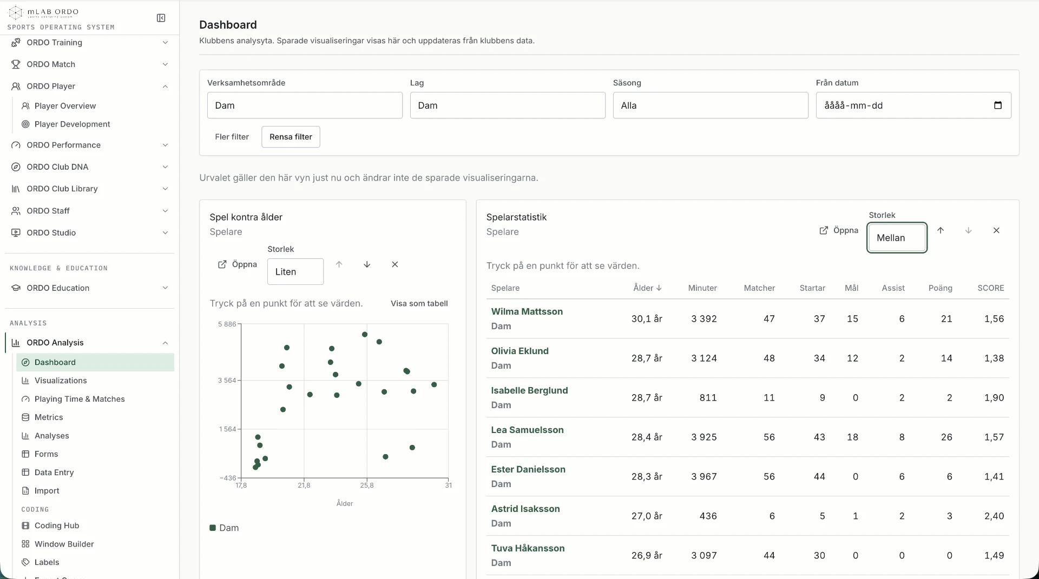Click the Rensa filter button

point(291,137)
